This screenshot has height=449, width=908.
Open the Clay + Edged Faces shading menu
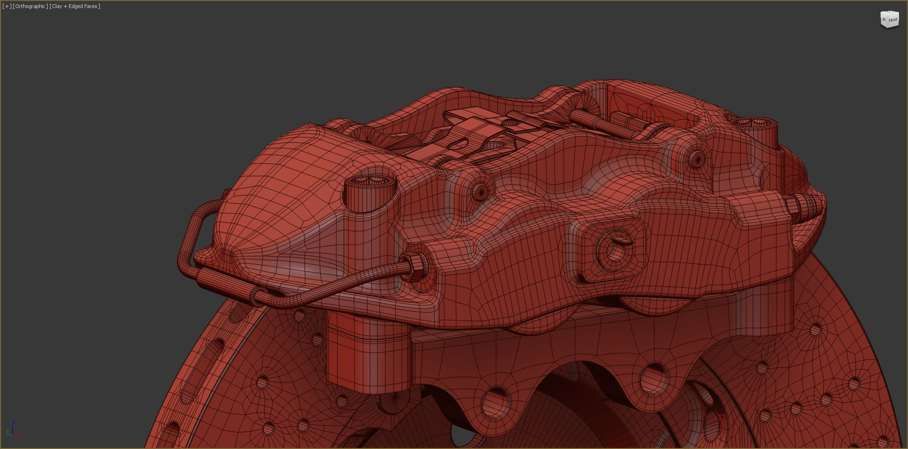tap(75, 6)
